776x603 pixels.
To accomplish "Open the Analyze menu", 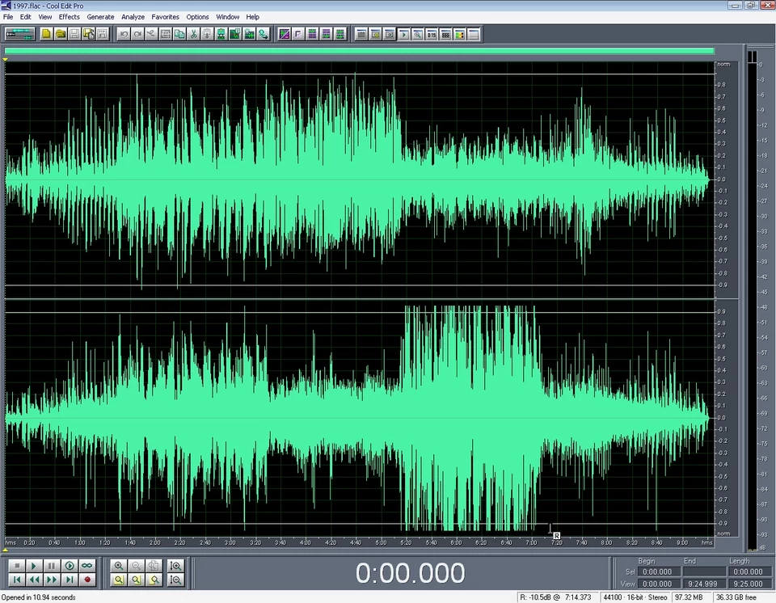I will tap(133, 17).
